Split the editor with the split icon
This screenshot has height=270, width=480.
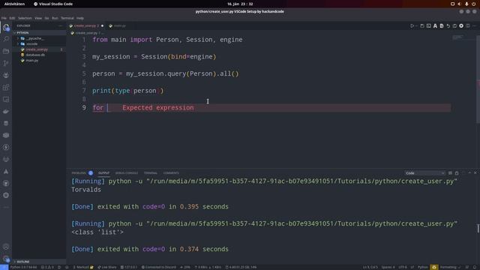(x=468, y=26)
